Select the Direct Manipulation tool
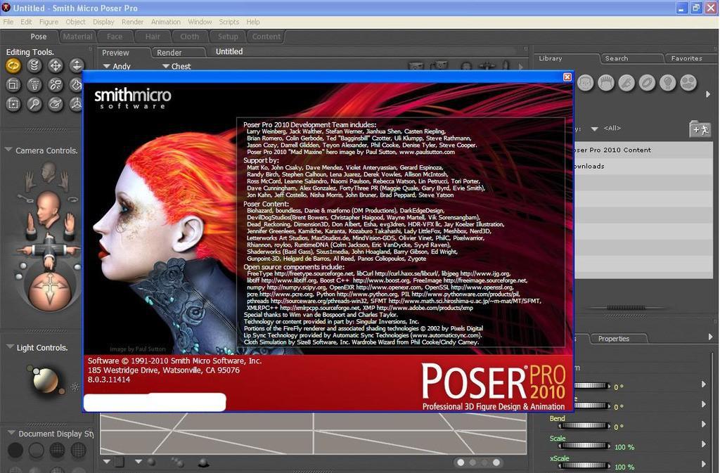 (x=76, y=105)
